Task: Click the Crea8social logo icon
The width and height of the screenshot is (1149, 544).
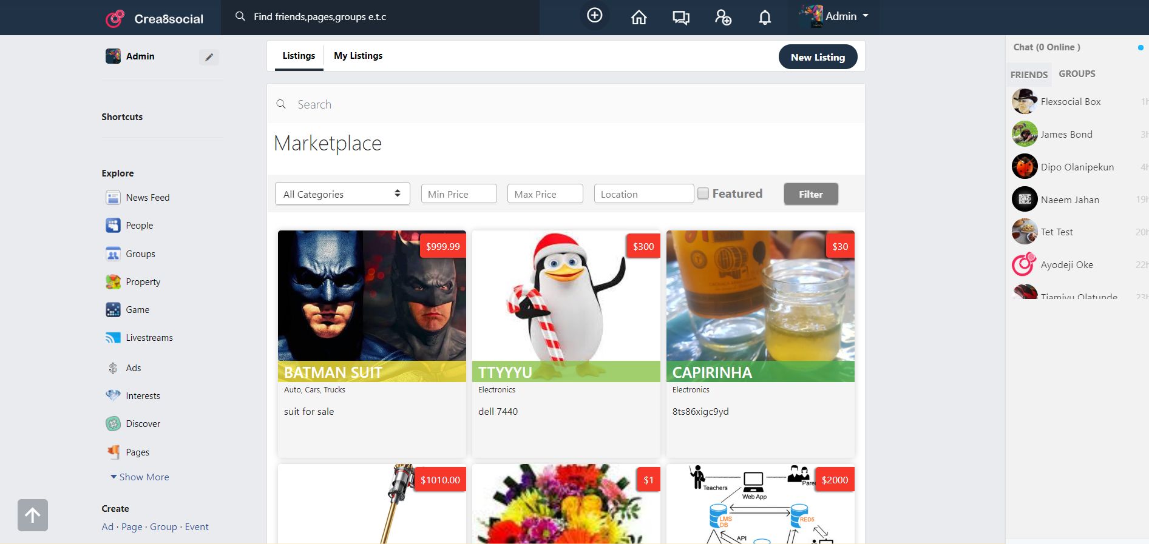Action: tap(115, 19)
